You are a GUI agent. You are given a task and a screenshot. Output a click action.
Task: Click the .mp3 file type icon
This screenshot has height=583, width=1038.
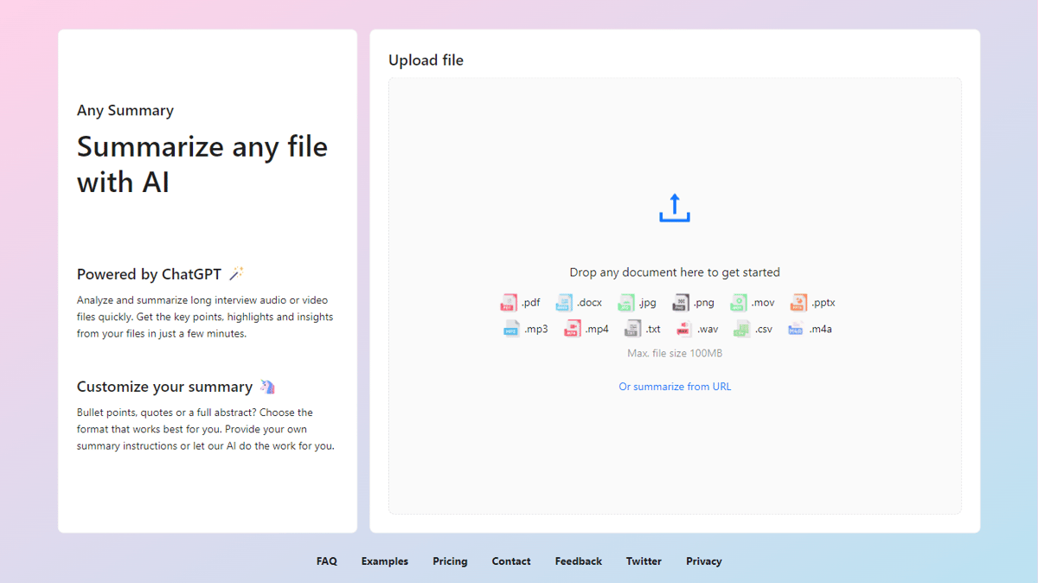click(x=511, y=329)
